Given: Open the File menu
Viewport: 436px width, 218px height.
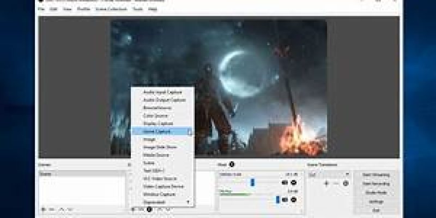Looking at the screenshot, I should click(x=41, y=9).
